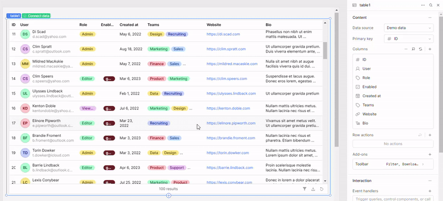Click the 100 results footer text
443x201 pixels.
pos(168,189)
